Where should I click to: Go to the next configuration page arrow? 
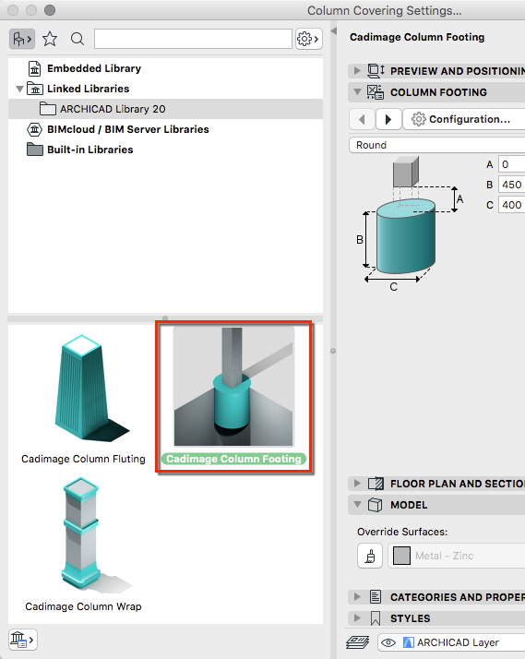pyautogui.click(x=388, y=119)
